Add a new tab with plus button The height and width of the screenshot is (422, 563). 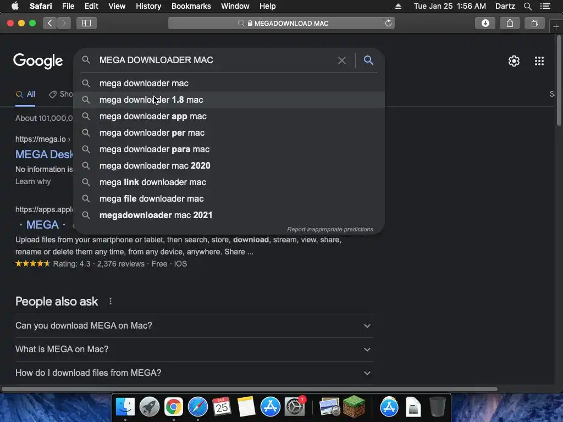[556, 27]
